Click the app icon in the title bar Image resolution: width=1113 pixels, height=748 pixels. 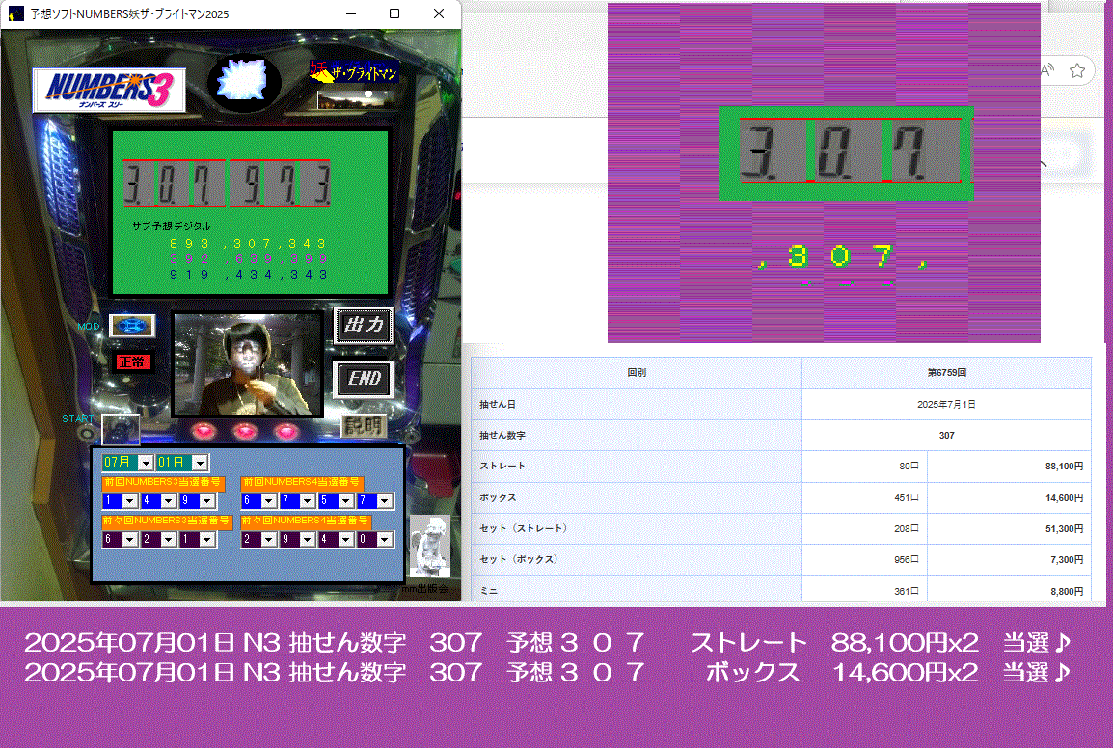tap(15, 13)
